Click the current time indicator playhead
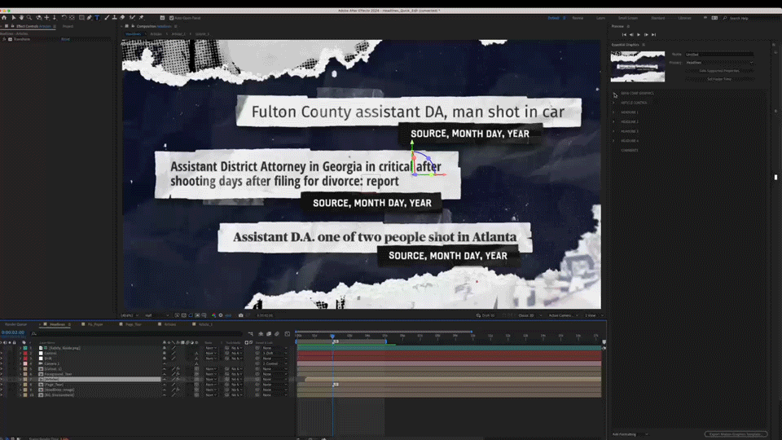Image resolution: width=782 pixels, height=440 pixels. (332, 337)
